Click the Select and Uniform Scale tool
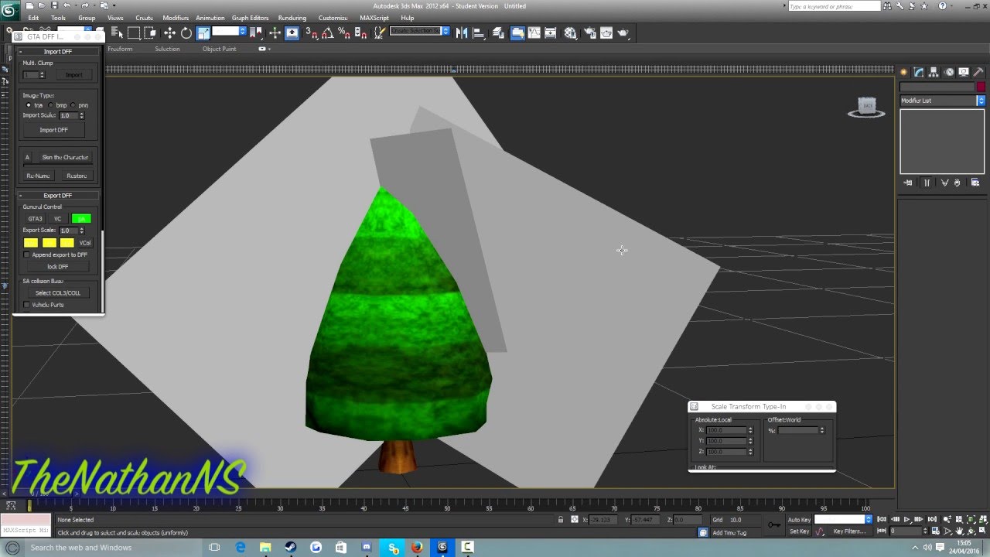This screenshot has height=557, width=990. point(203,33)
